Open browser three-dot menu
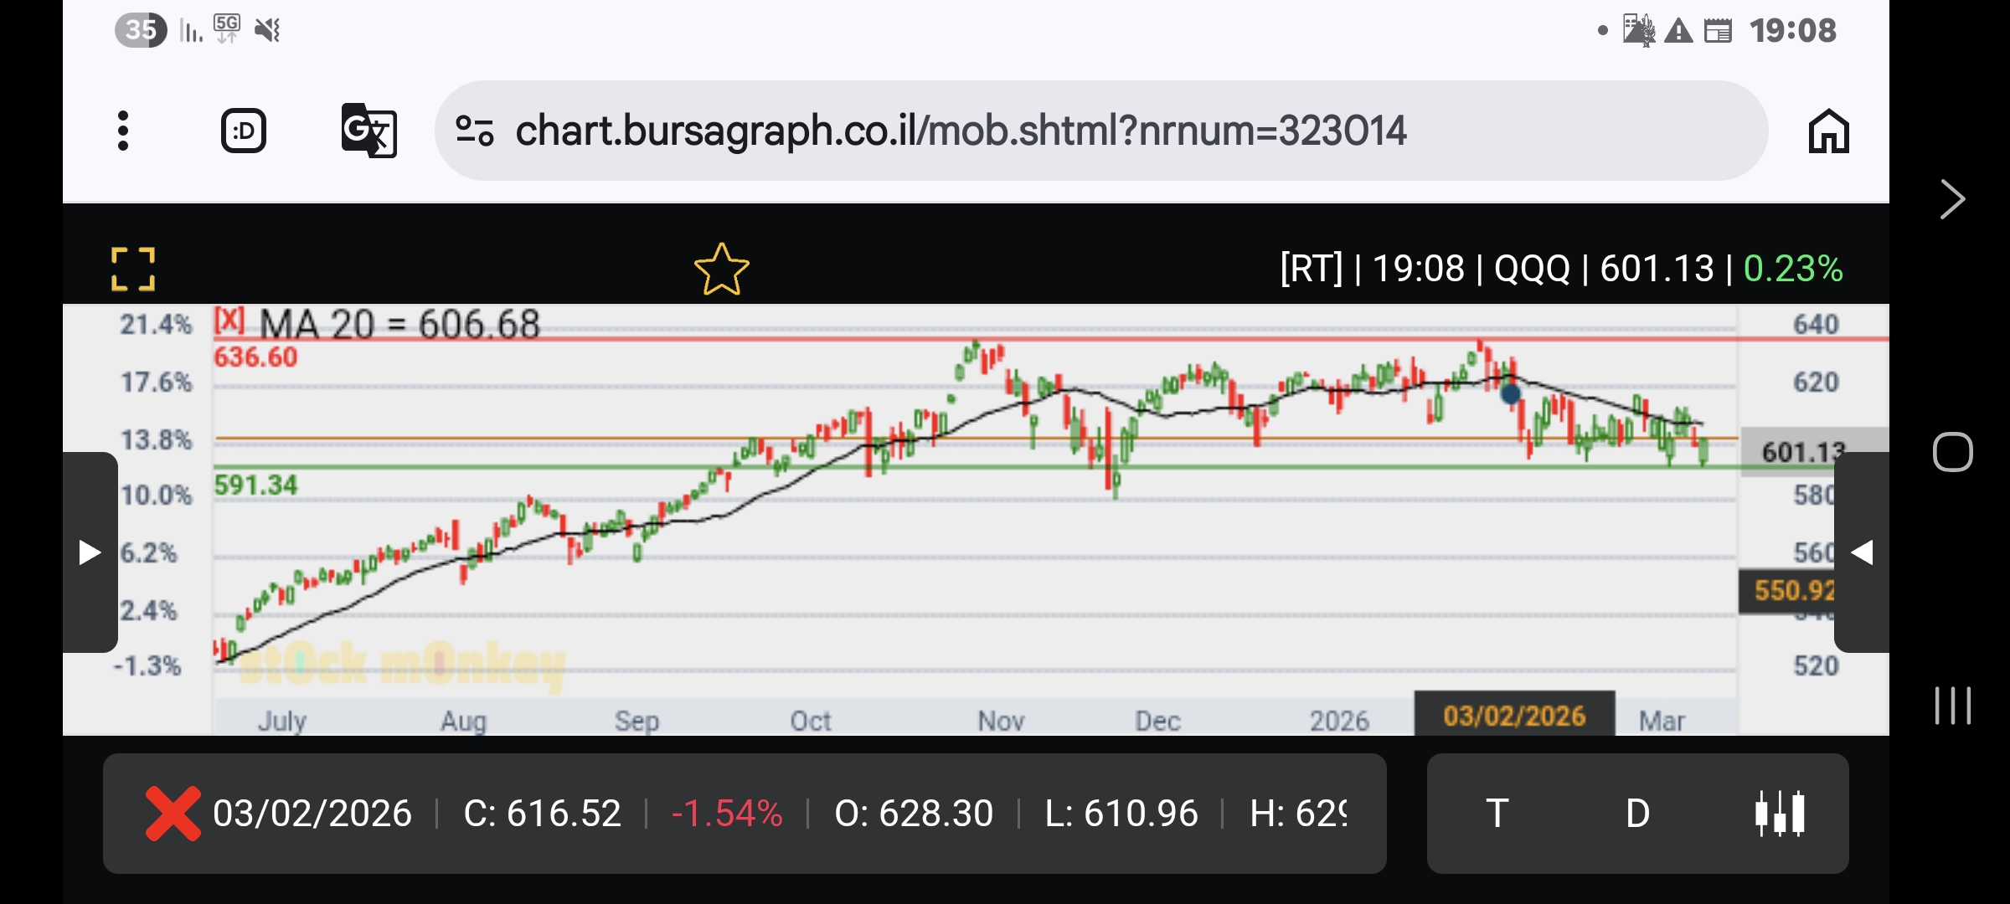Screen dimensions: 2010x904 tap(123, 131)
